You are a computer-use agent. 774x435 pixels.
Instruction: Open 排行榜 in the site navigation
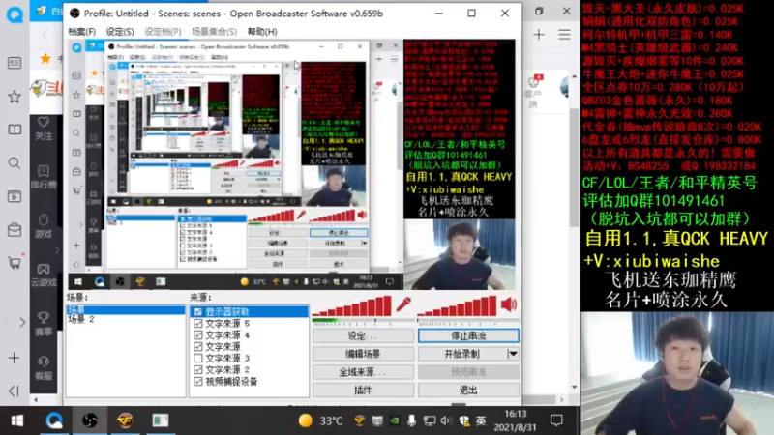click(44, 177)
